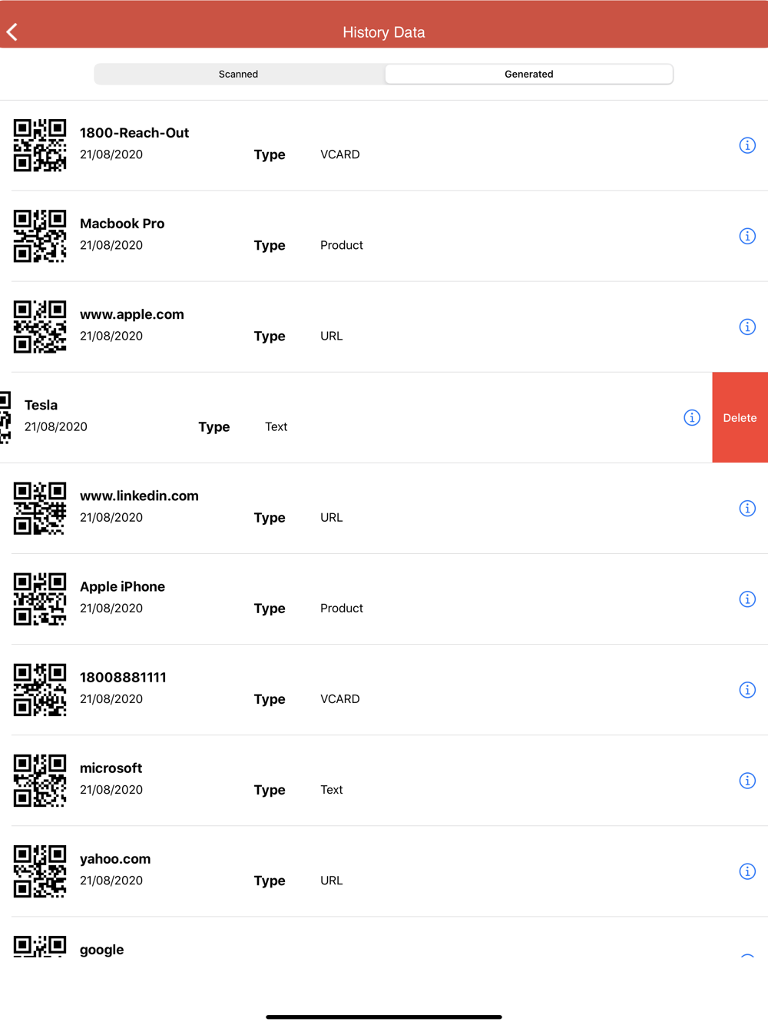View info for www.apple.com entry

[747, 327]
